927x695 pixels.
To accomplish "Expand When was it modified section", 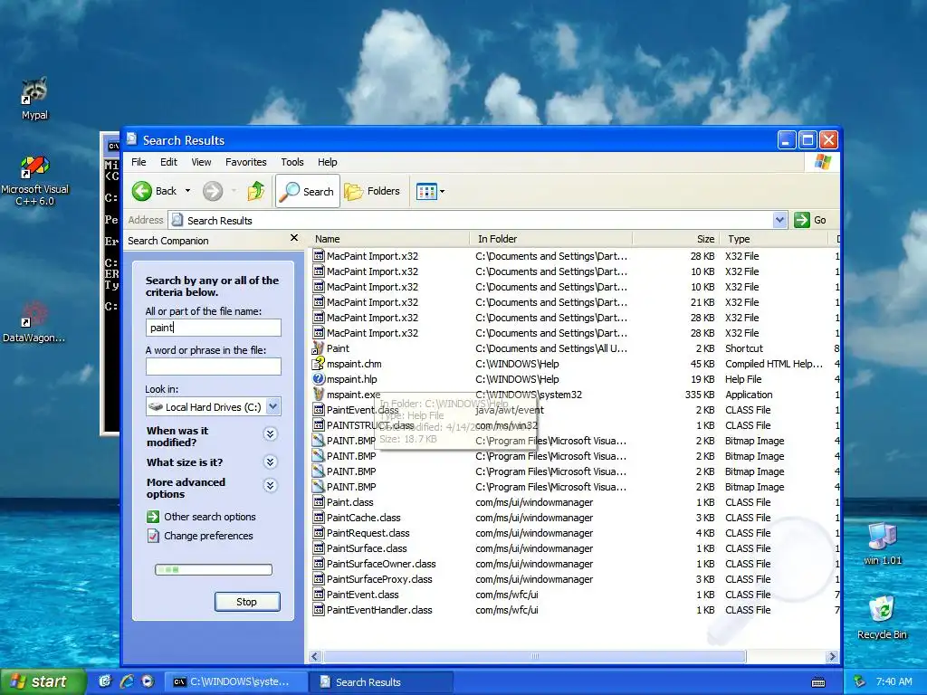I will tap(270, 434).
